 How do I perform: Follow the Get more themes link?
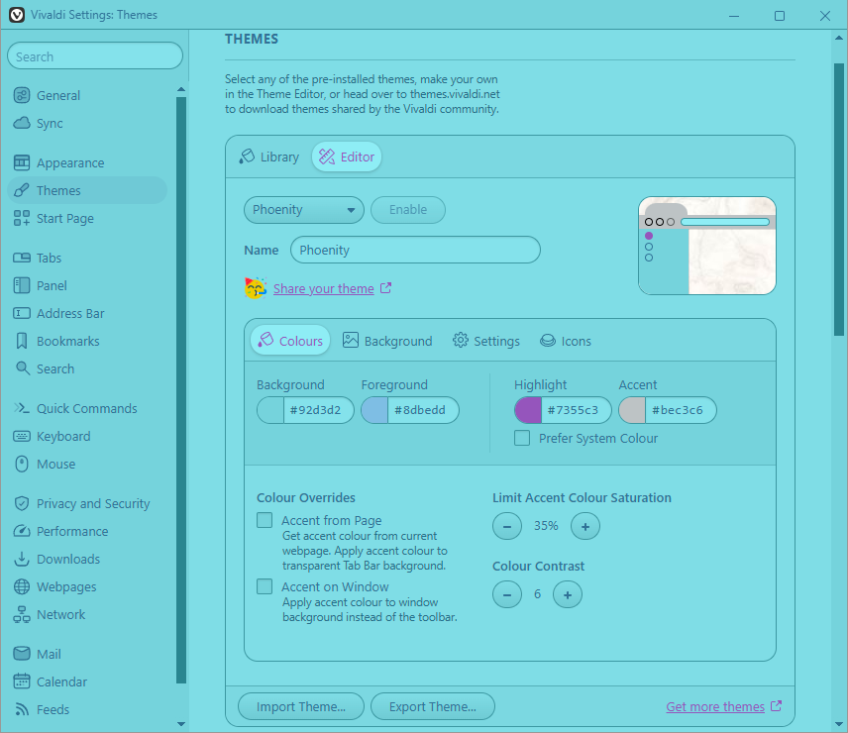click(715, 706)
